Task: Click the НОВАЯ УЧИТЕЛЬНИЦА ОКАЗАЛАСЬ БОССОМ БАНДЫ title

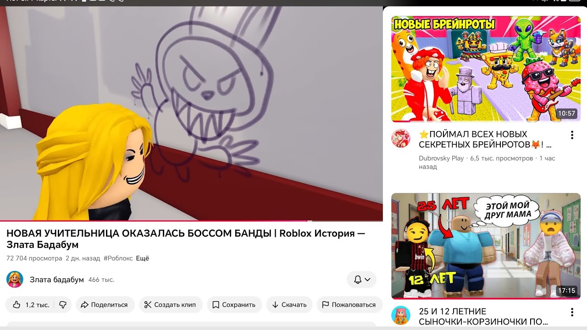Action: tap(186, 239)
